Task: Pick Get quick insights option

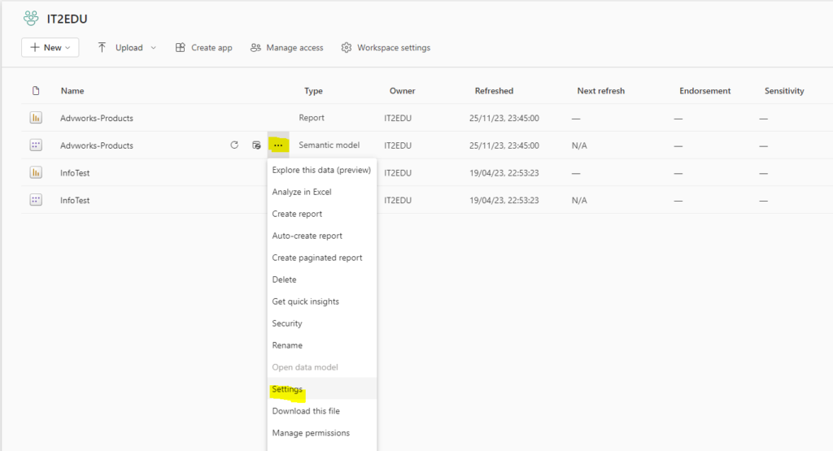Action: coord(305,301)
